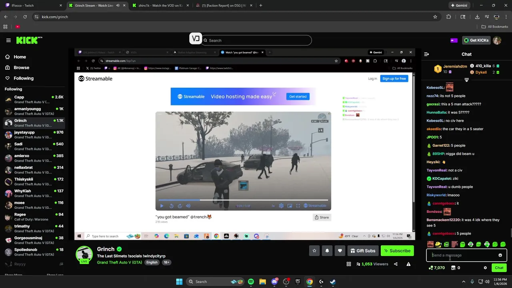Switch to Faction Report on DSG tab
Image resolution: width=512 pixels, height=288 pixels.
pos(224,6)
